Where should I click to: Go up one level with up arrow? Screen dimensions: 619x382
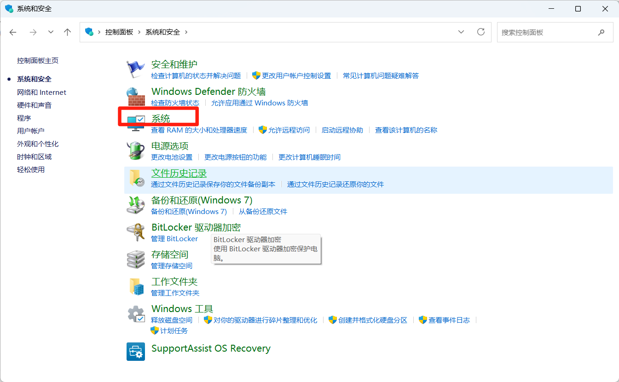pos(68,32)
